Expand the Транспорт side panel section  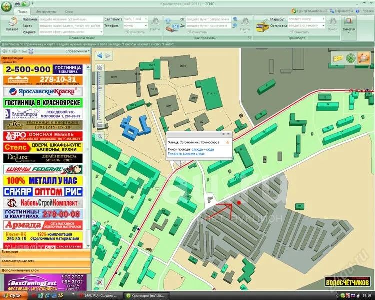coord(45,253)
